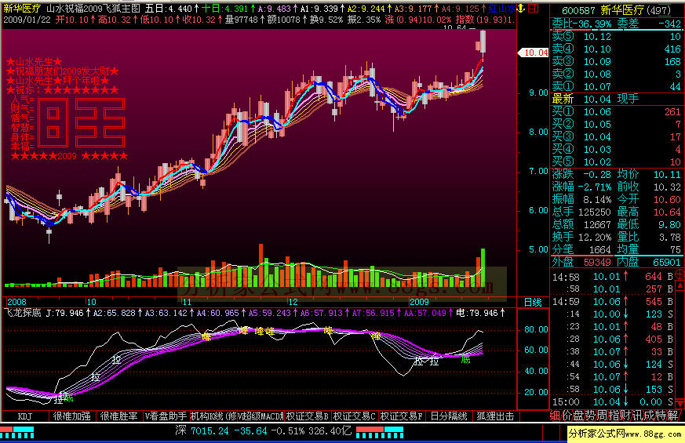The height and width of the screenshot is (443, 685).
Task: Click the 买① 10.06 buy order row
Action: coord(616,112)
